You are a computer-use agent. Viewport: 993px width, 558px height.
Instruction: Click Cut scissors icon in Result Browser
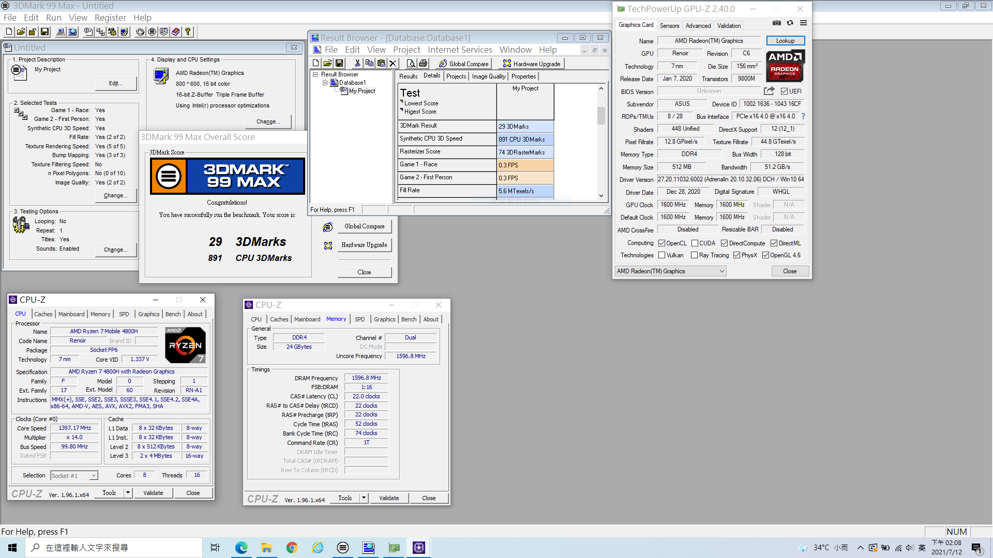pyautogui.click(x=357, y=63)
